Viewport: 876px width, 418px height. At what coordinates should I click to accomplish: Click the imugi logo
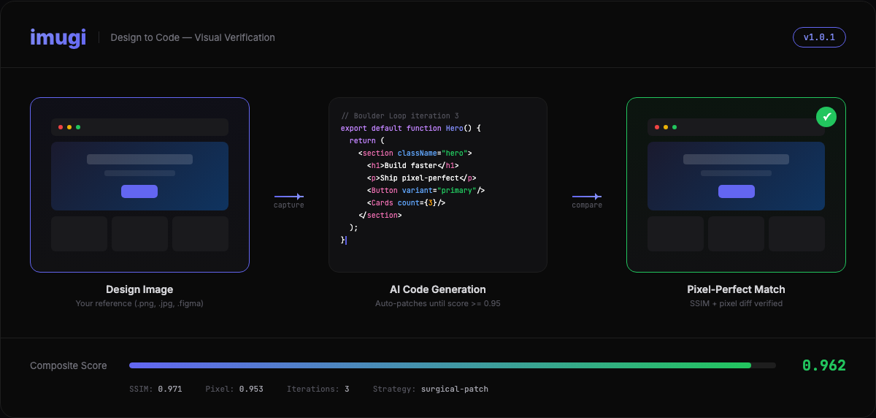(x=58, y=37)
